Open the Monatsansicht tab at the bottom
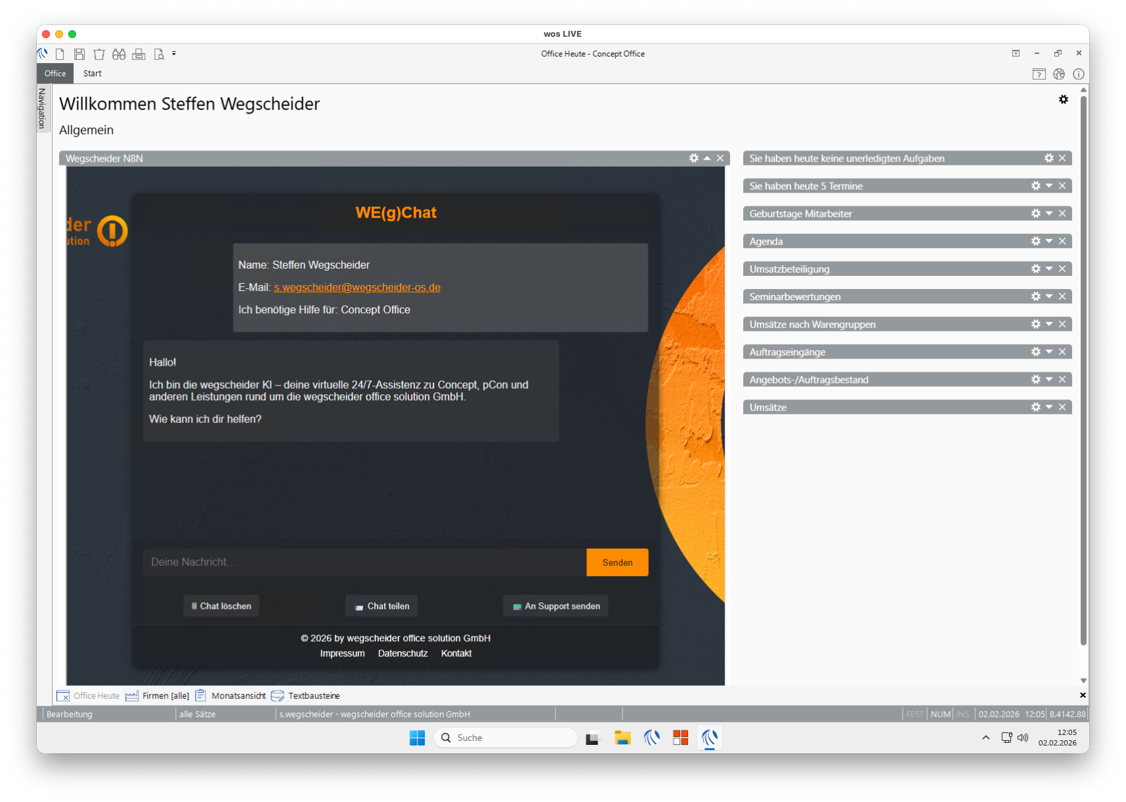1126x802 pixels. tap(238, 696)
